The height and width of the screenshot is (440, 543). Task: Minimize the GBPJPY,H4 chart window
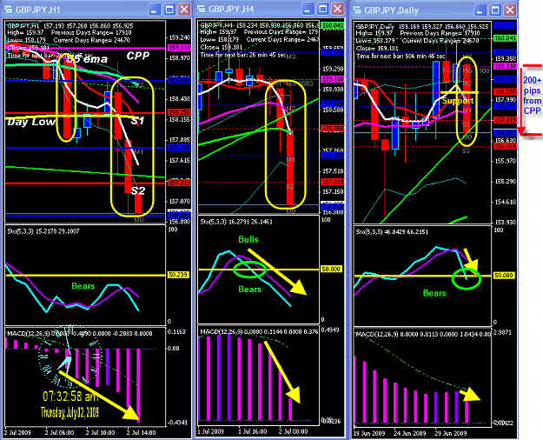[x=308, y=9]
